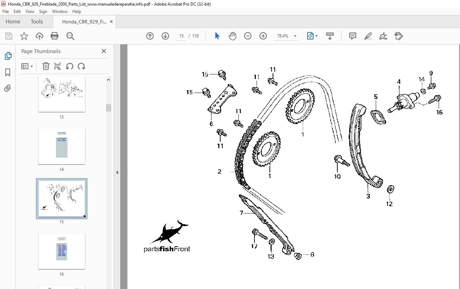Click the '118' total pages text
Viewport: 460px width, 289px height.
(x=195, y=36)
